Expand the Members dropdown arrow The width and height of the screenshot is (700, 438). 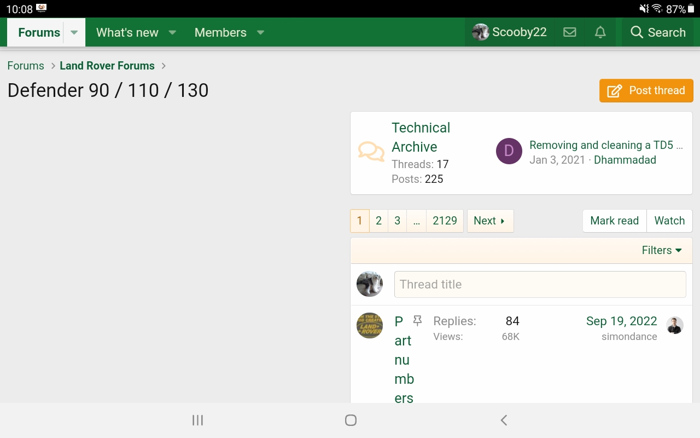261,32
